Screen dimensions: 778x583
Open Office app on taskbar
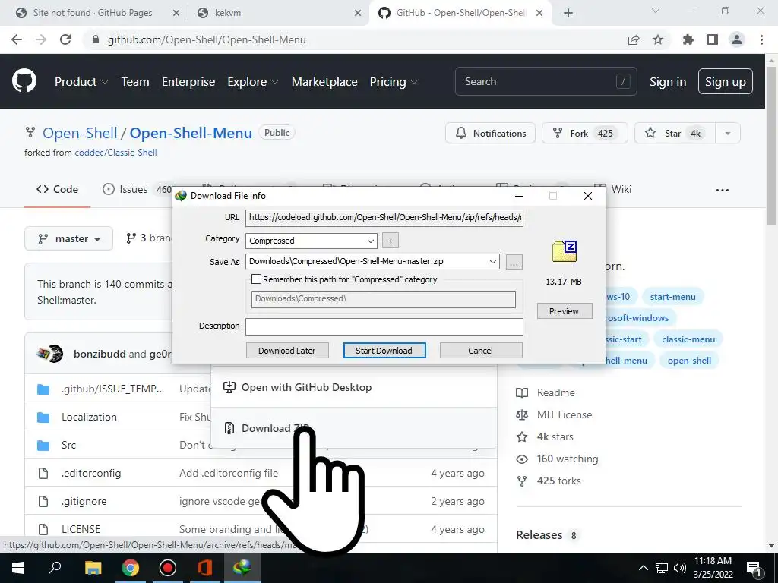coord(205,568)
